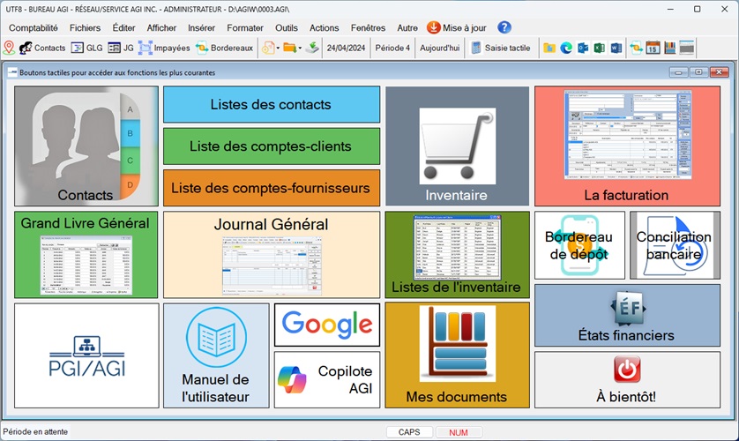Open the Éditer menu
The image size is (739, 441).
(123, 28)
